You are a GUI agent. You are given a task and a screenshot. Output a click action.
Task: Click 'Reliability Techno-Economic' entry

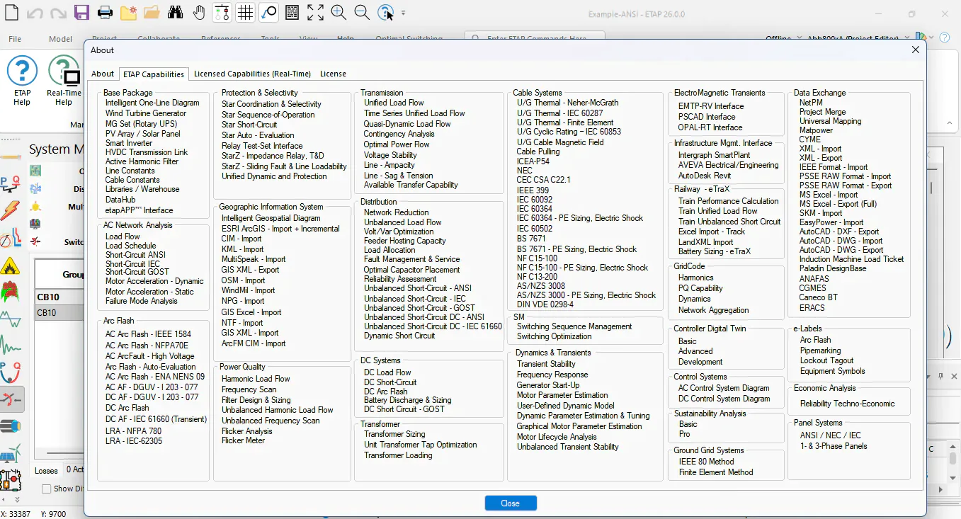click(847, 404)
